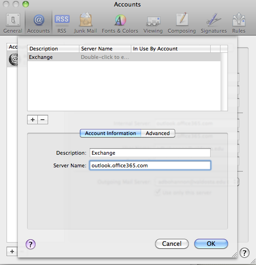Switch to the Advanced tab
The height and width of the screenshot is (265, 256).
pyautogui.click(x=158, y=133)
